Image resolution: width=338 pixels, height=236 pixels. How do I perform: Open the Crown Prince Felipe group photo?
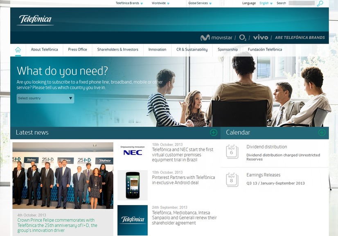click(x=63, y=176)
